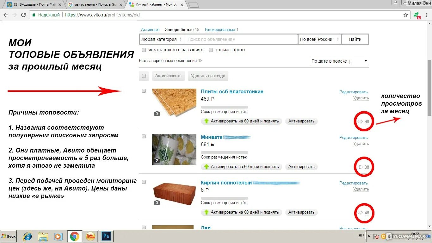Click the Активировать bulk button
Screen dimensions: 432x243
(x=168, y=76)
